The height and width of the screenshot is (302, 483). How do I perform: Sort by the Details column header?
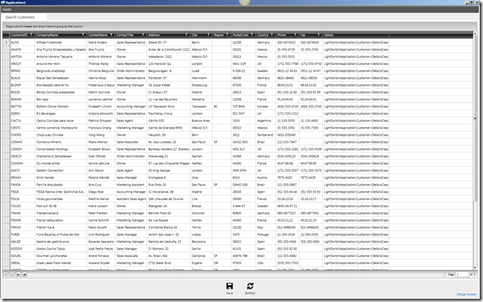(x=328, y=35)
